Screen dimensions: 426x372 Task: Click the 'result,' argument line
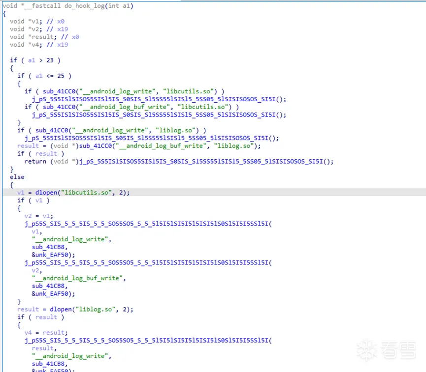pyautogui.click(x=44, y=348)
